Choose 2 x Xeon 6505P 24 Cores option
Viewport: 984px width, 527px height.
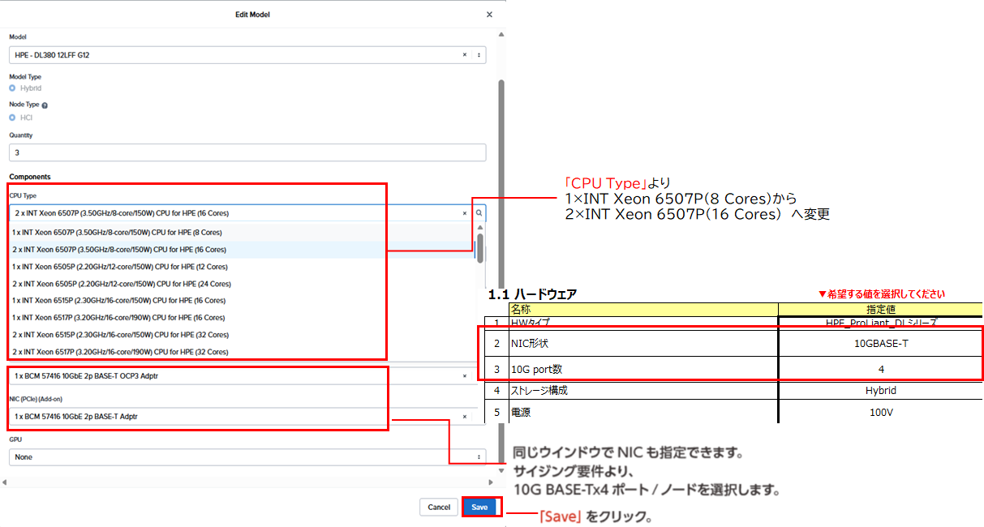[122, 284]
